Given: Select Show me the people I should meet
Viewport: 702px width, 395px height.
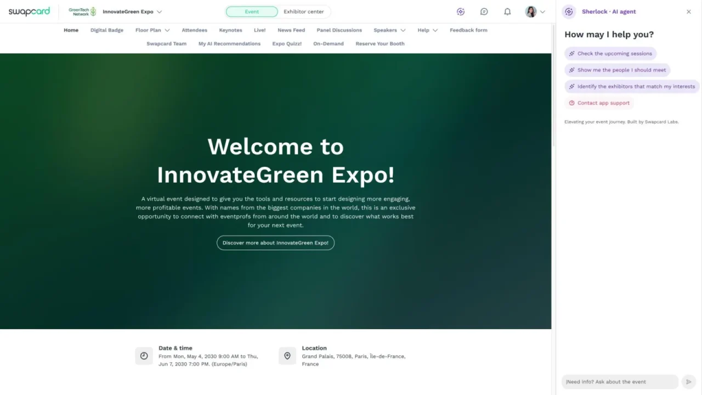Looking at the screenshot, I should pos(618,70).
